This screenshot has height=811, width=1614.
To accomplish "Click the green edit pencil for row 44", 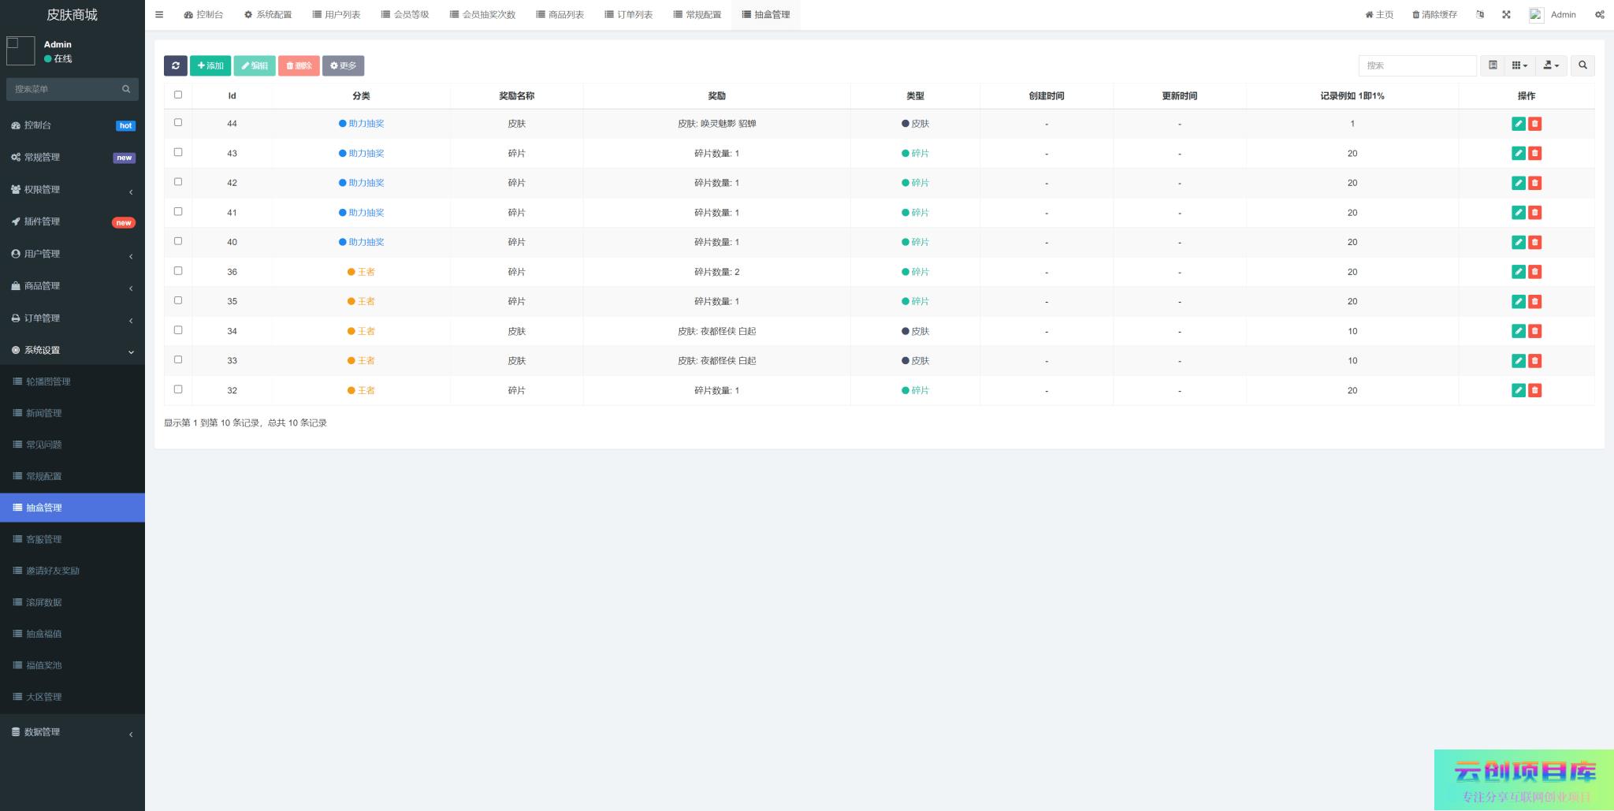I will point(1518,124).
